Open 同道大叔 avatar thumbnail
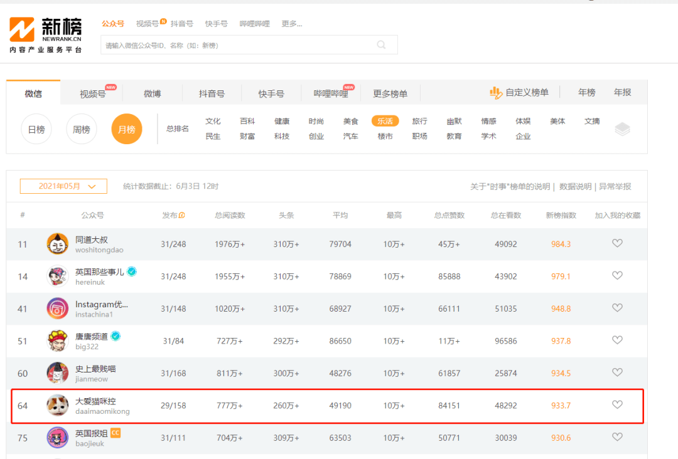 pos(58,244)
